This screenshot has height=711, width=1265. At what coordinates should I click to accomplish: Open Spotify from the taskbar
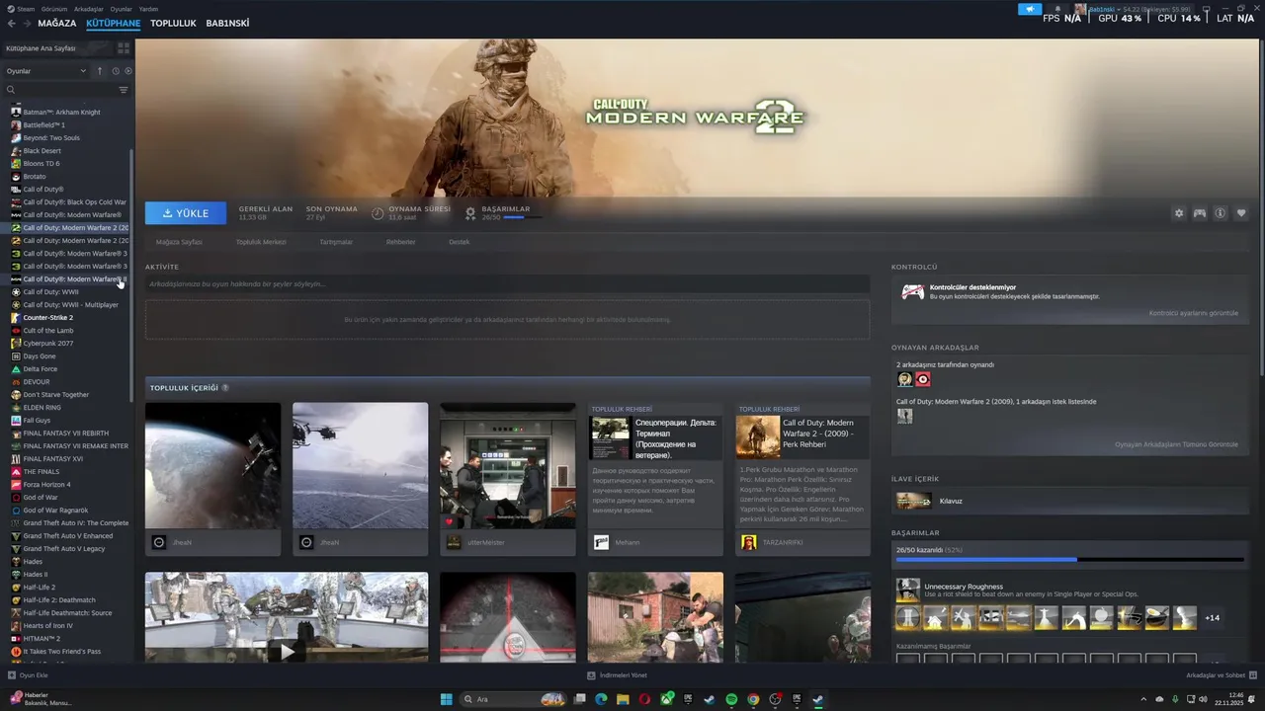tap(731, 699)
